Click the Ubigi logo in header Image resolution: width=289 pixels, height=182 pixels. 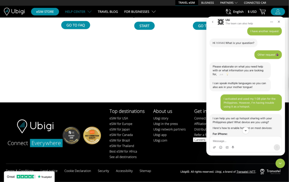[x=14, y=11]
